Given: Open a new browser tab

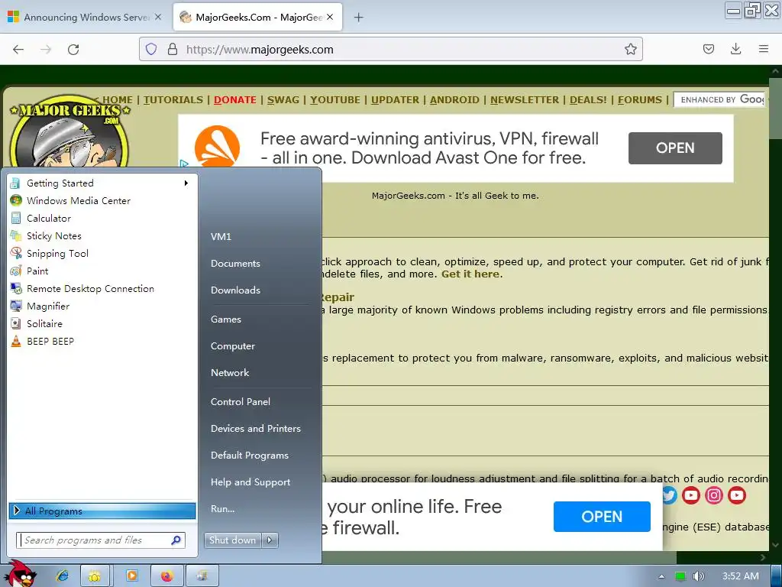Looking at the screenshot, I should click(358, 18).
